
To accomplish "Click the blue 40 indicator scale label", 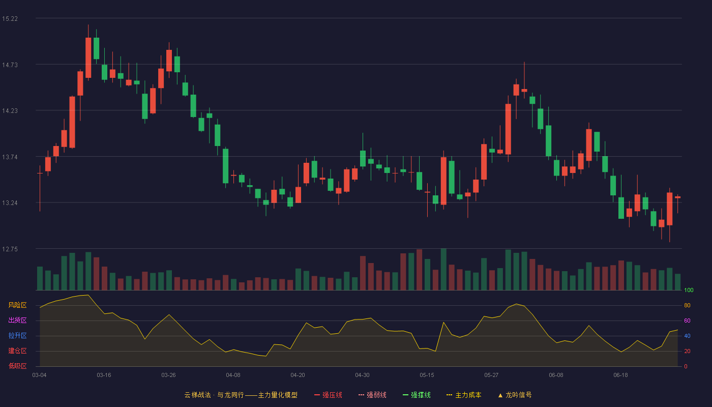I will pos(687,336).
